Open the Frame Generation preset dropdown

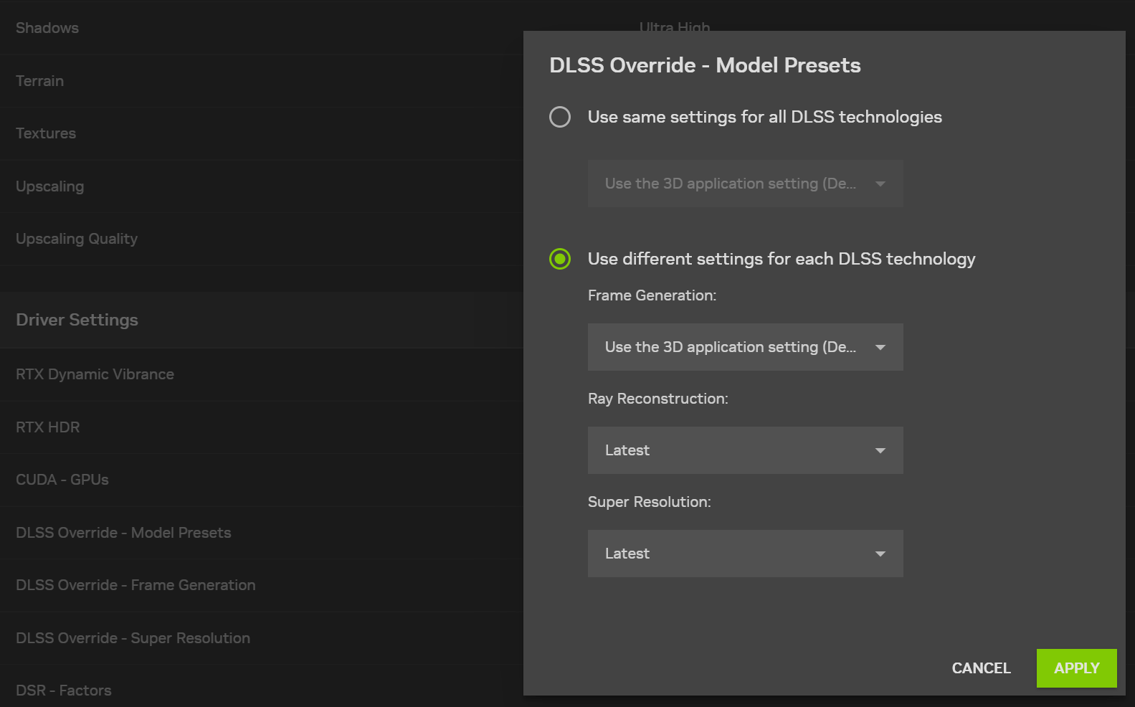[744, 347]
